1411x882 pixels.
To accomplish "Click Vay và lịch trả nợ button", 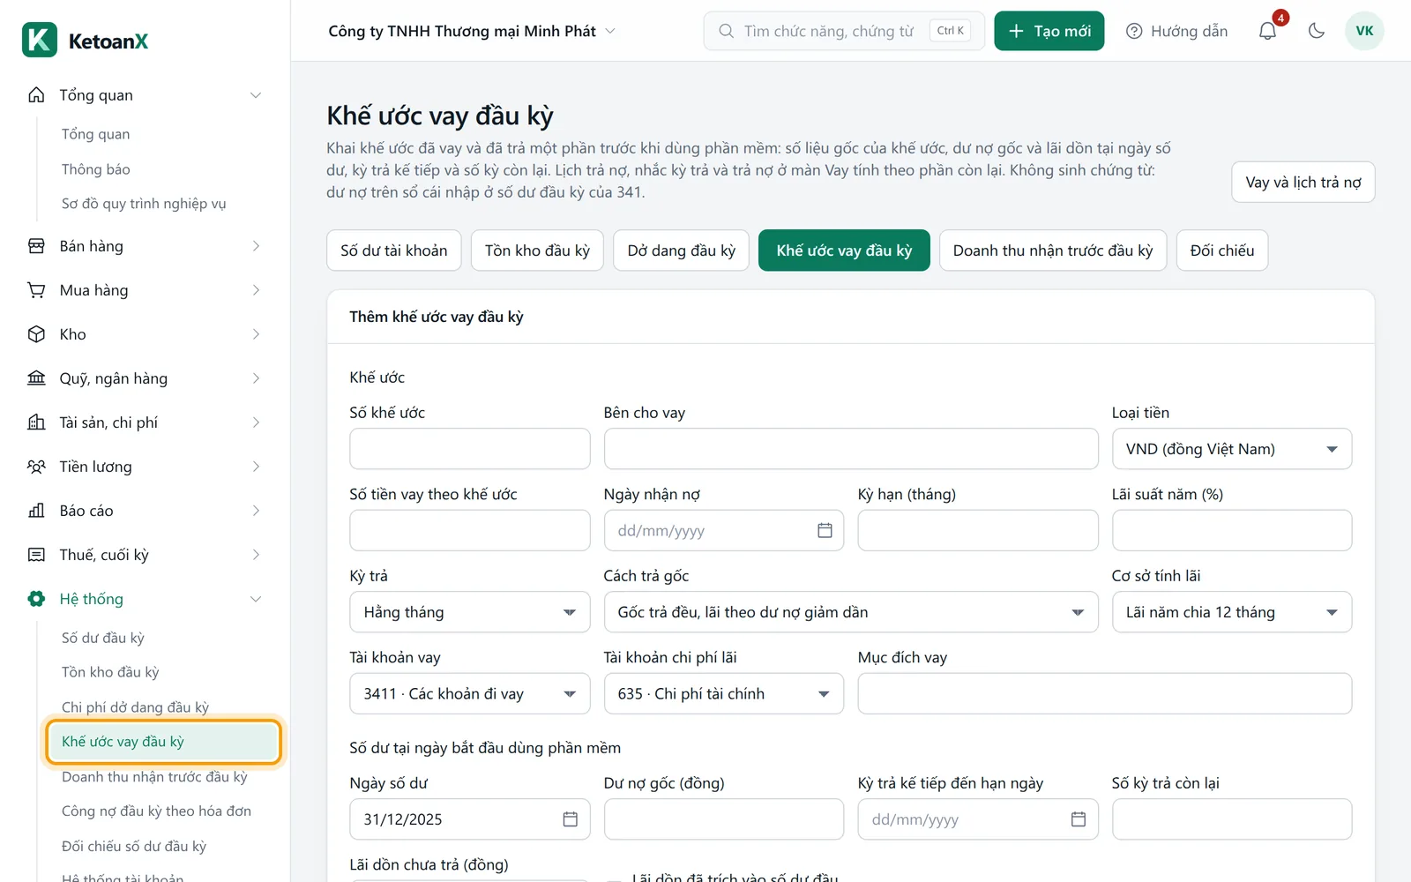I will 1303,183.
